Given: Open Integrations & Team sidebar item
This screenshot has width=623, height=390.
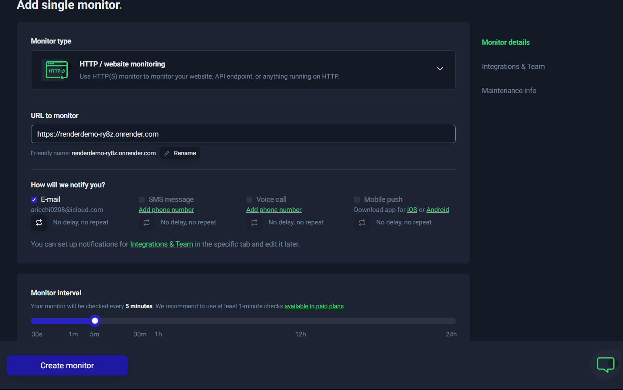Looking at the screenshot, I should 513,66.
